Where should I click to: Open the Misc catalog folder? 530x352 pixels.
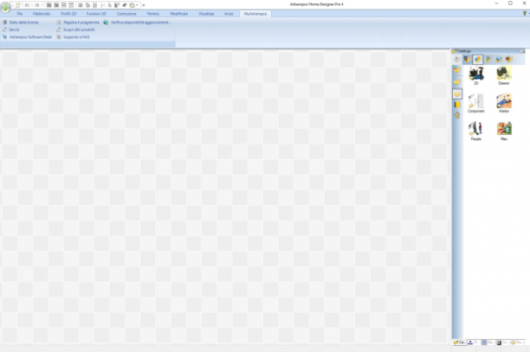(504, 131)
